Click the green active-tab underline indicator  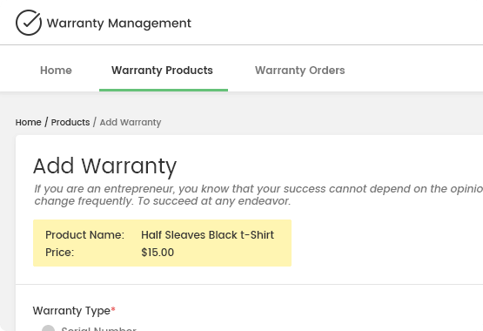[x=164, y=90]
